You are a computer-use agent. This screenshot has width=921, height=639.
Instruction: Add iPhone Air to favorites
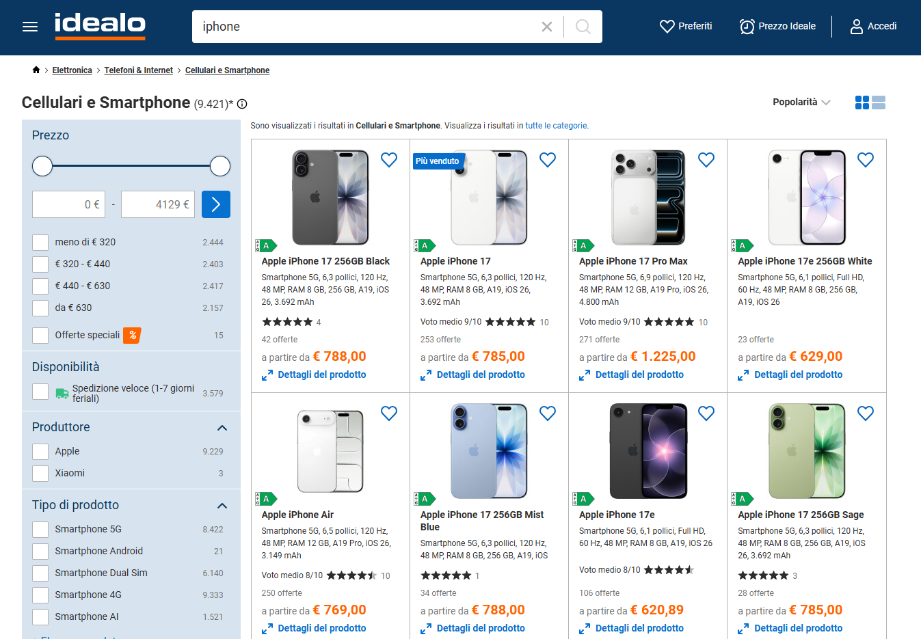click(x=389, y=413)
